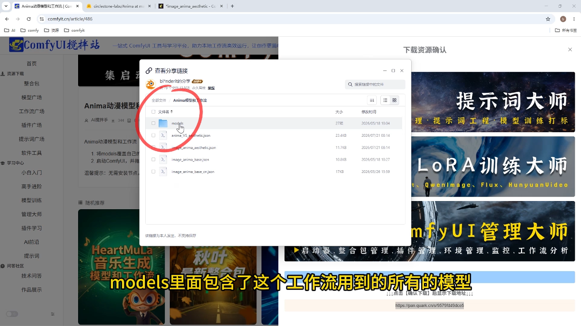Screen dimensions: 581x326
Task: Open the comfy bookmarks folder
Action: (x=30, y=30)
